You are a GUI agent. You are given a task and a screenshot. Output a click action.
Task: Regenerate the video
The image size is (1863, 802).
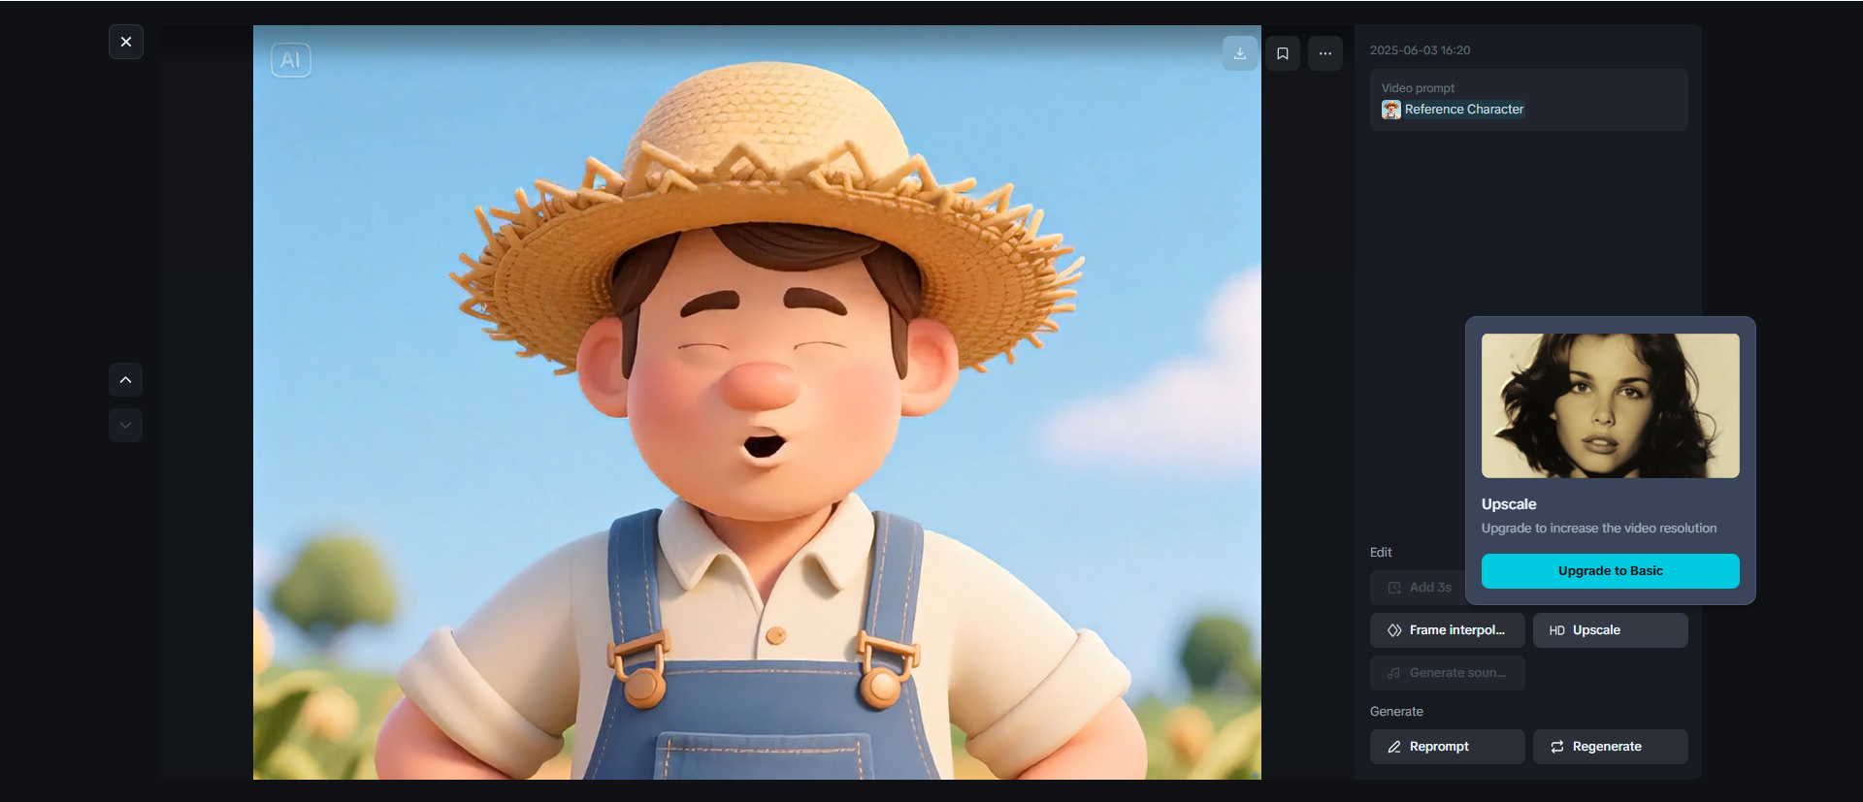click(x=1611, y=747)
